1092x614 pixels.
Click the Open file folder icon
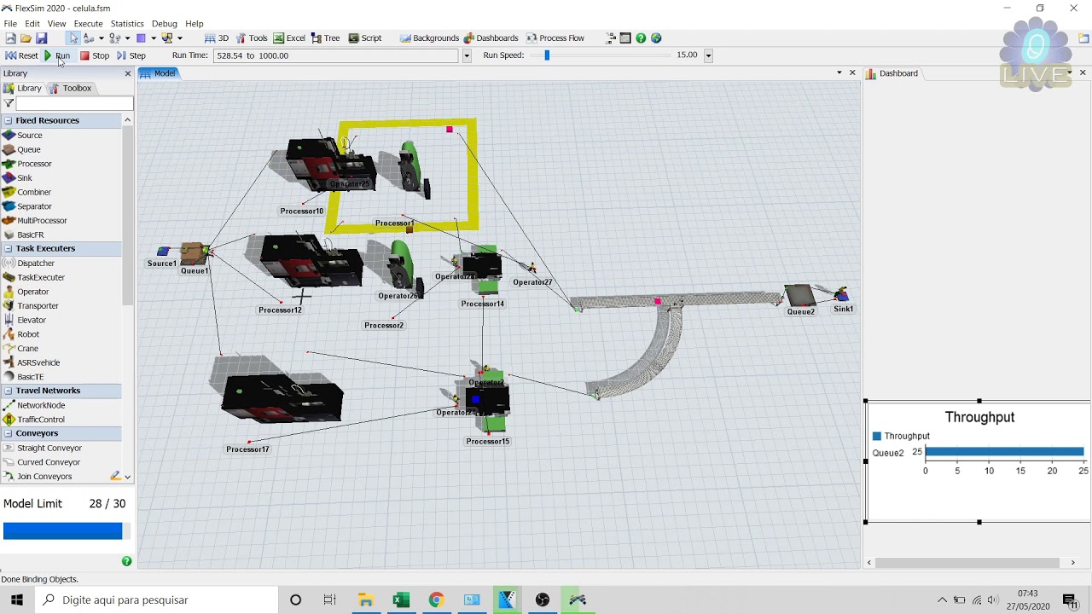point(26,38)
